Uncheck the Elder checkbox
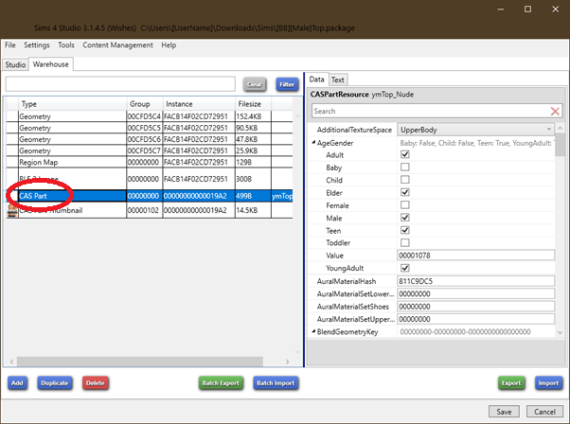This screenshot has width=570, height=424. tap(404, 192)
